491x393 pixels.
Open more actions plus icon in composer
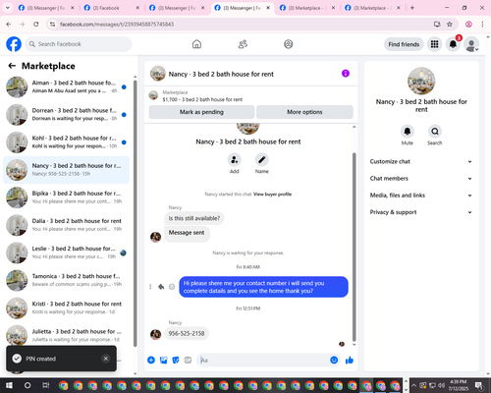coord(151,361)
